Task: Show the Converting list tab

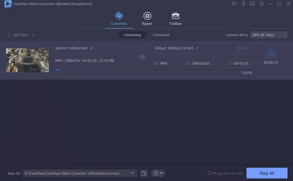Action: coord(132,35)
